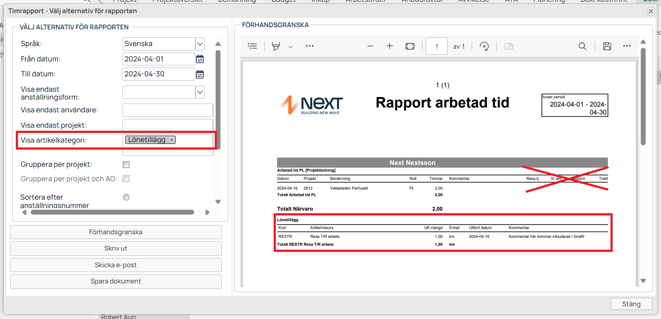
Task: Expand the highlighter options chevron
Action: pyautogui.click(x=290, y=47)
